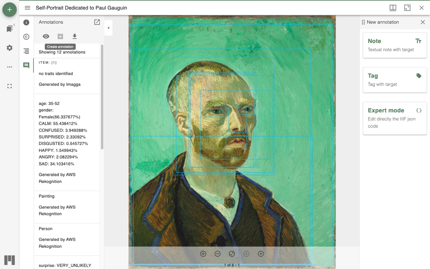
Task: Collapse the sidebar panel with arrow
Action: 109,28
